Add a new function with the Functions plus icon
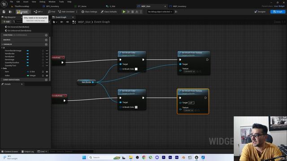The width and height of the screenshot is (287, 161). (46, 35)
